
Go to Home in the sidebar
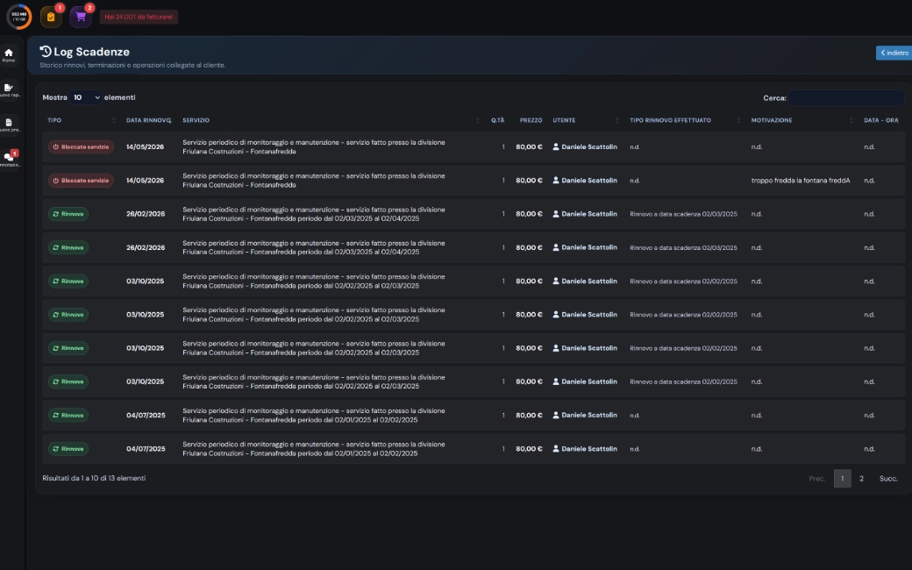pyautogui.click(x=9, y=55)
